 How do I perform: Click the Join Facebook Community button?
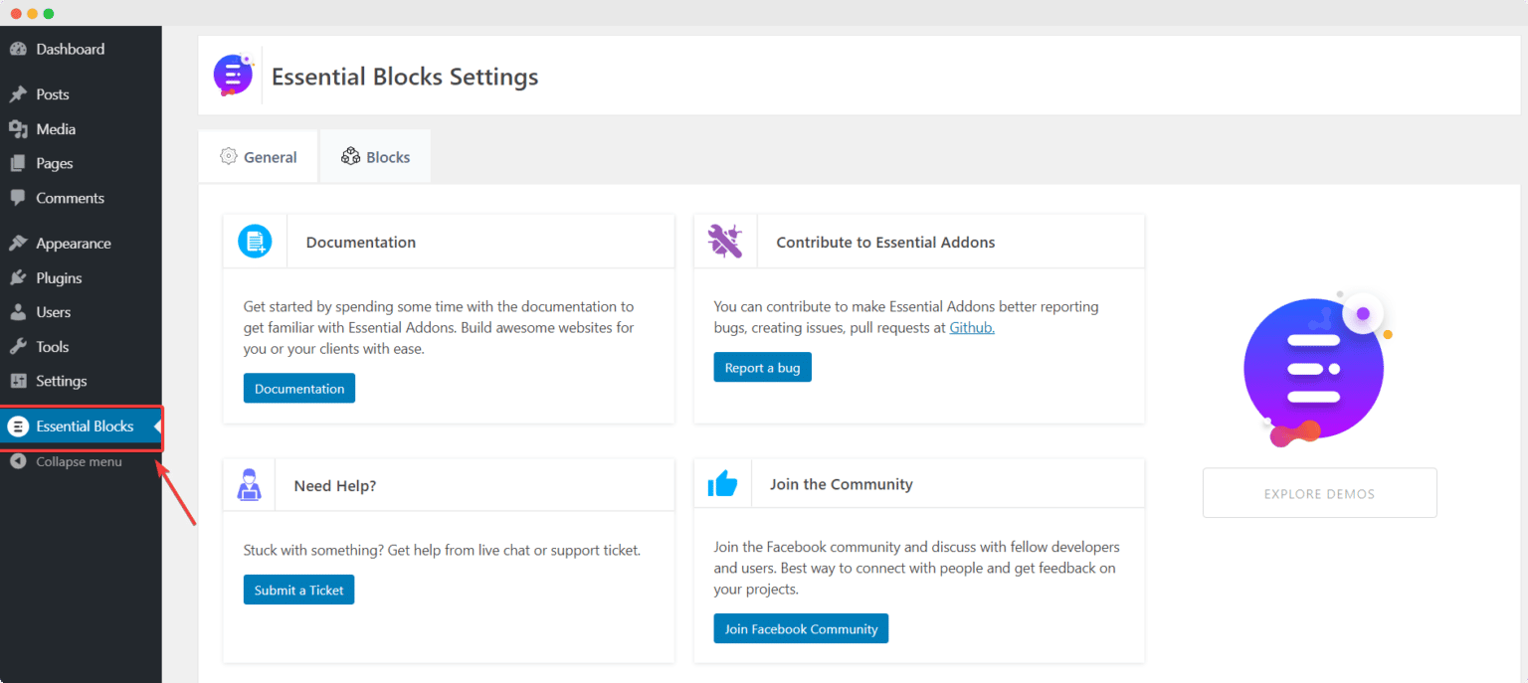coord(800,628)
